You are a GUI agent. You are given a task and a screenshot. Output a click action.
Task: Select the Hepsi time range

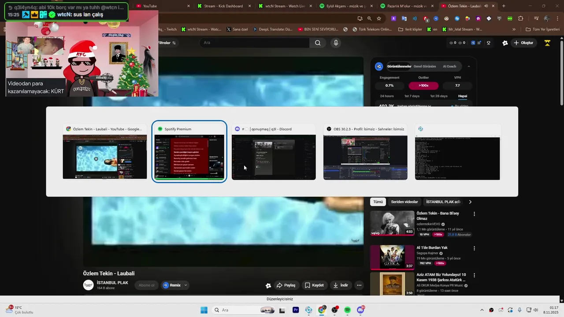pos(463,96)
